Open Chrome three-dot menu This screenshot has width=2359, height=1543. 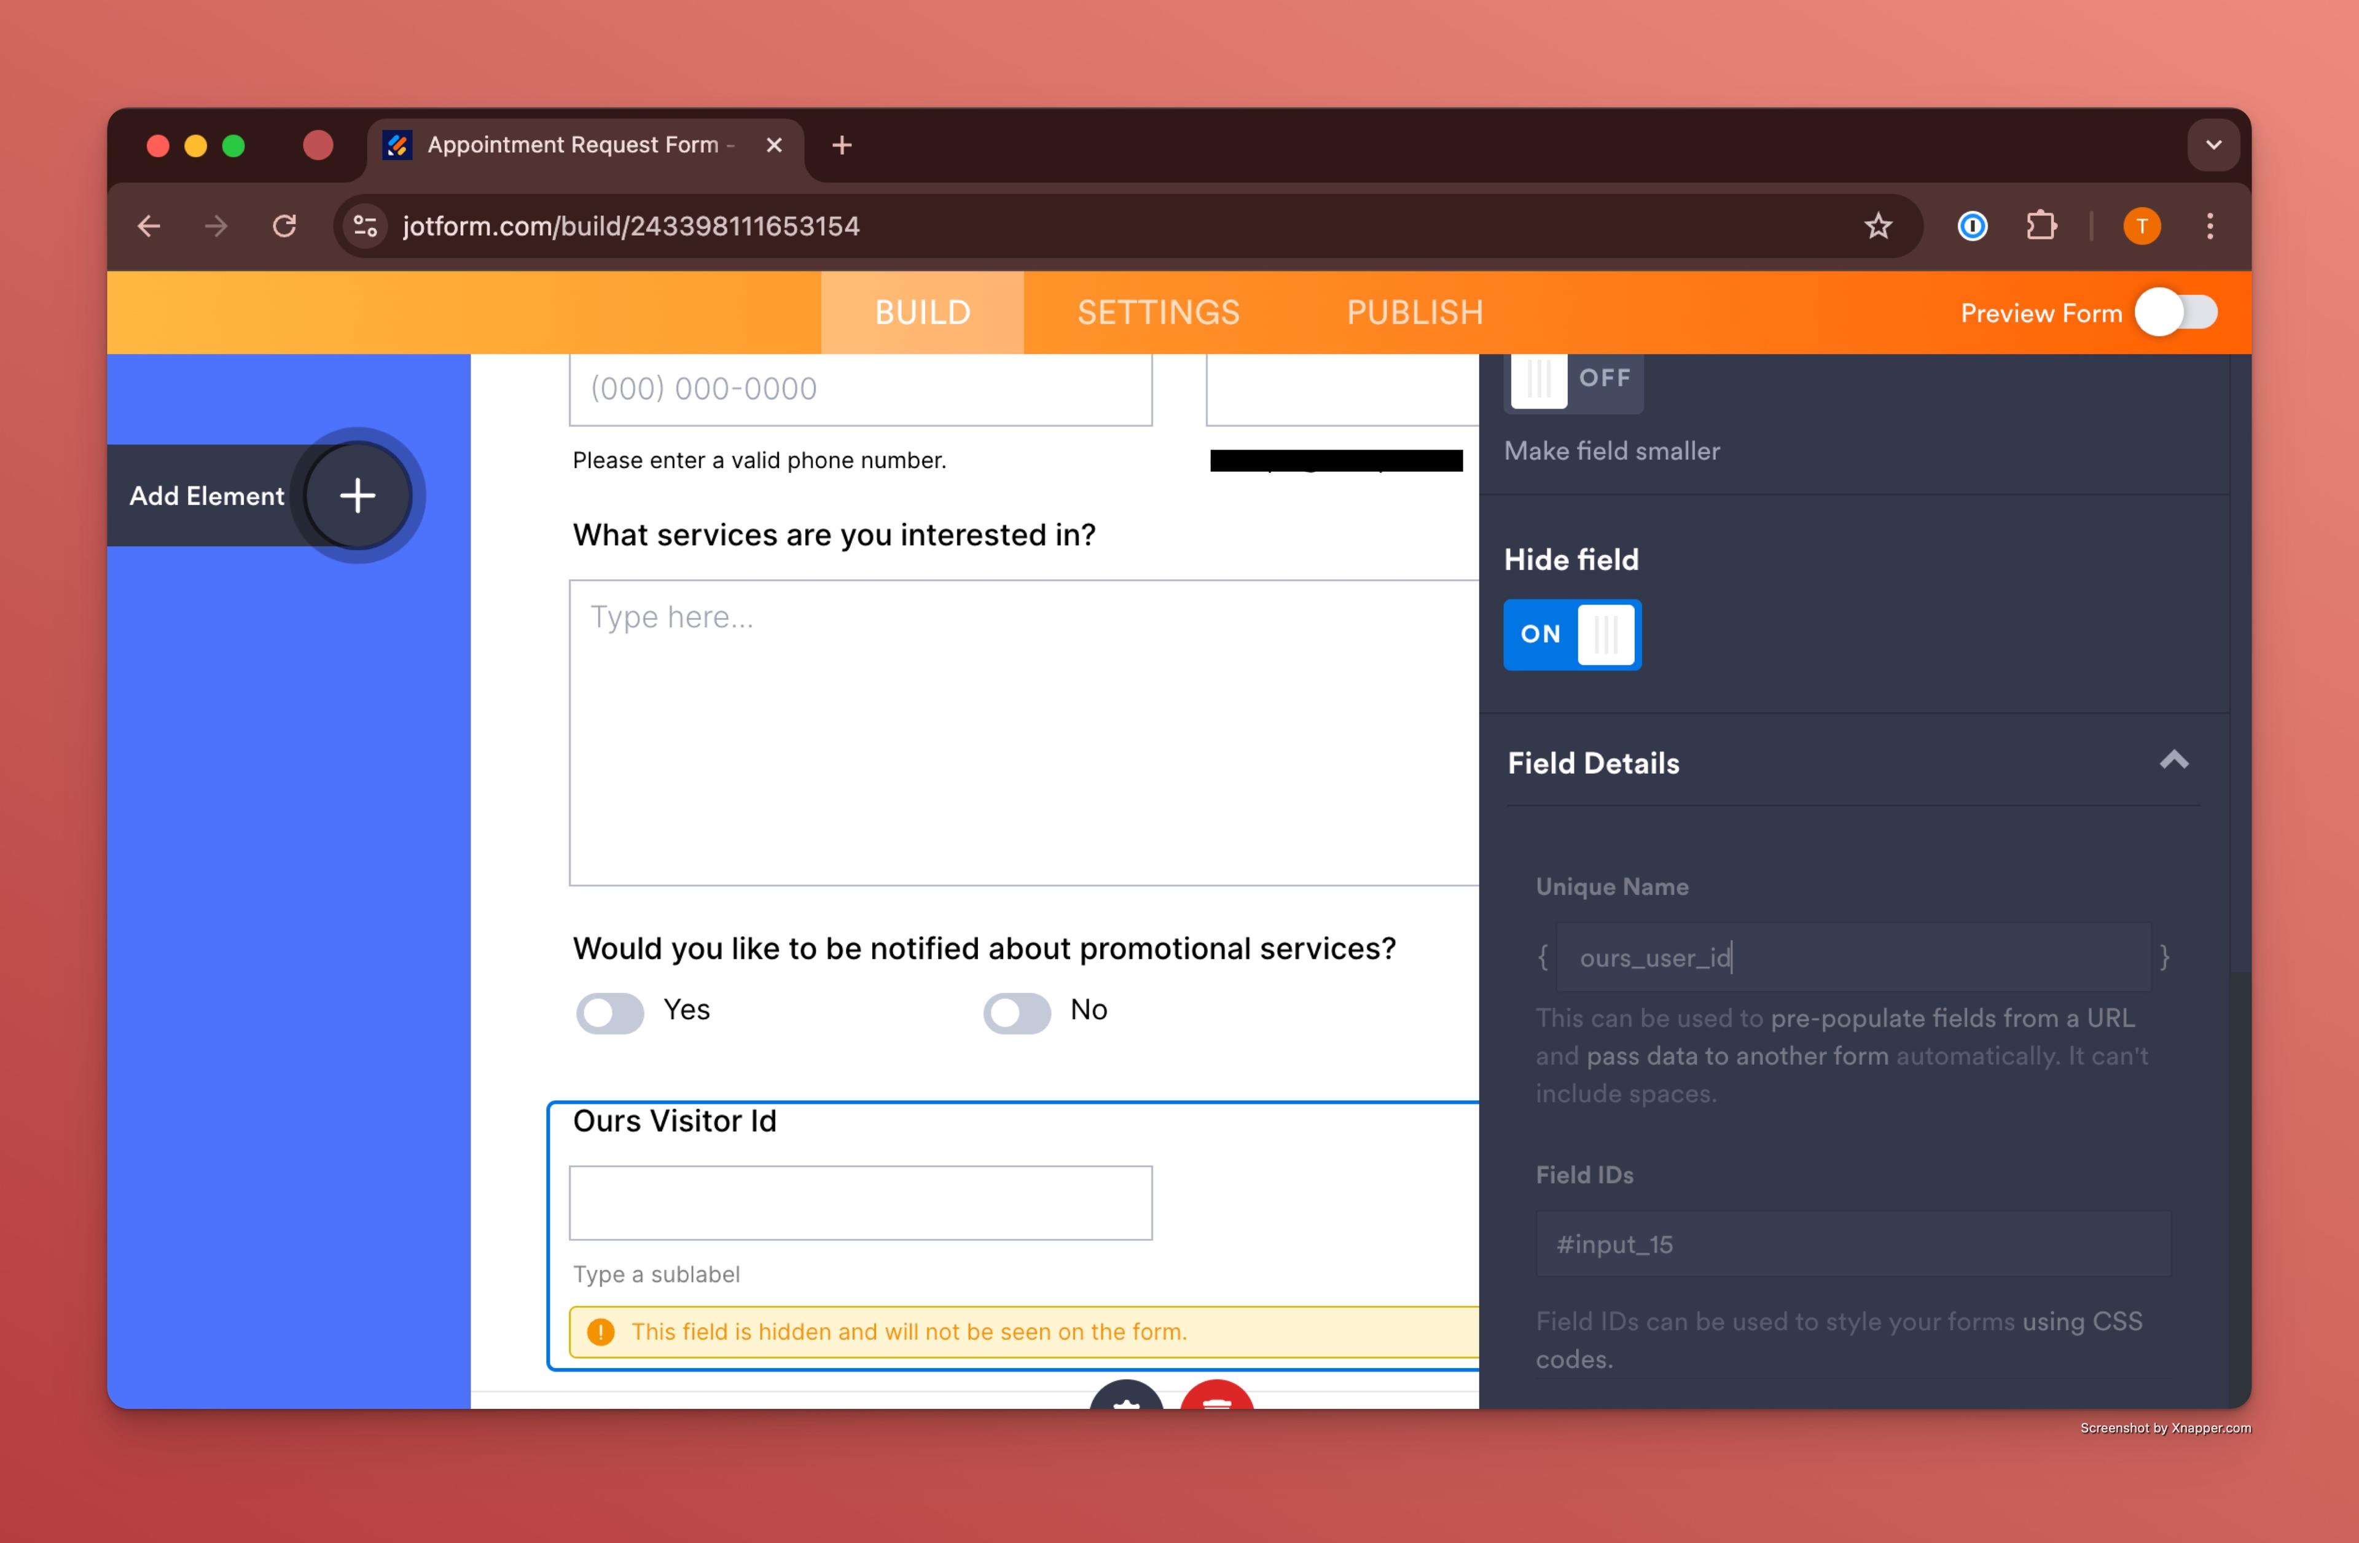tap(2209, 227)
